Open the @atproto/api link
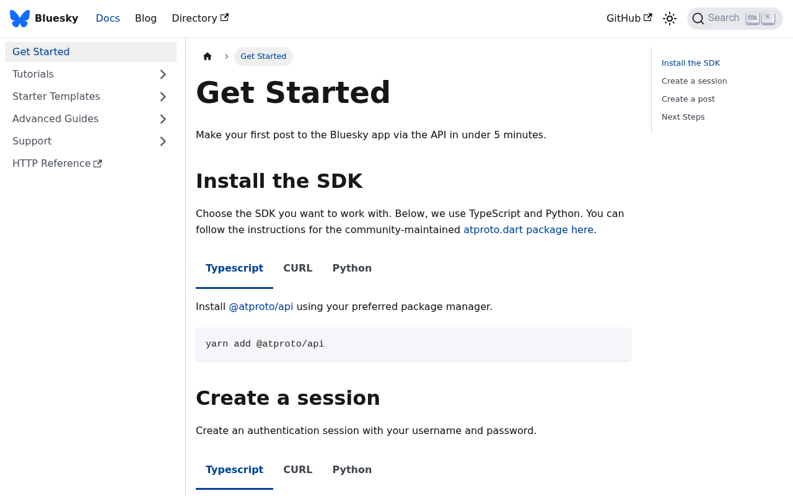The width and height of the screenshot is (793, 496). pyautogui.click(x=261, y=306)
